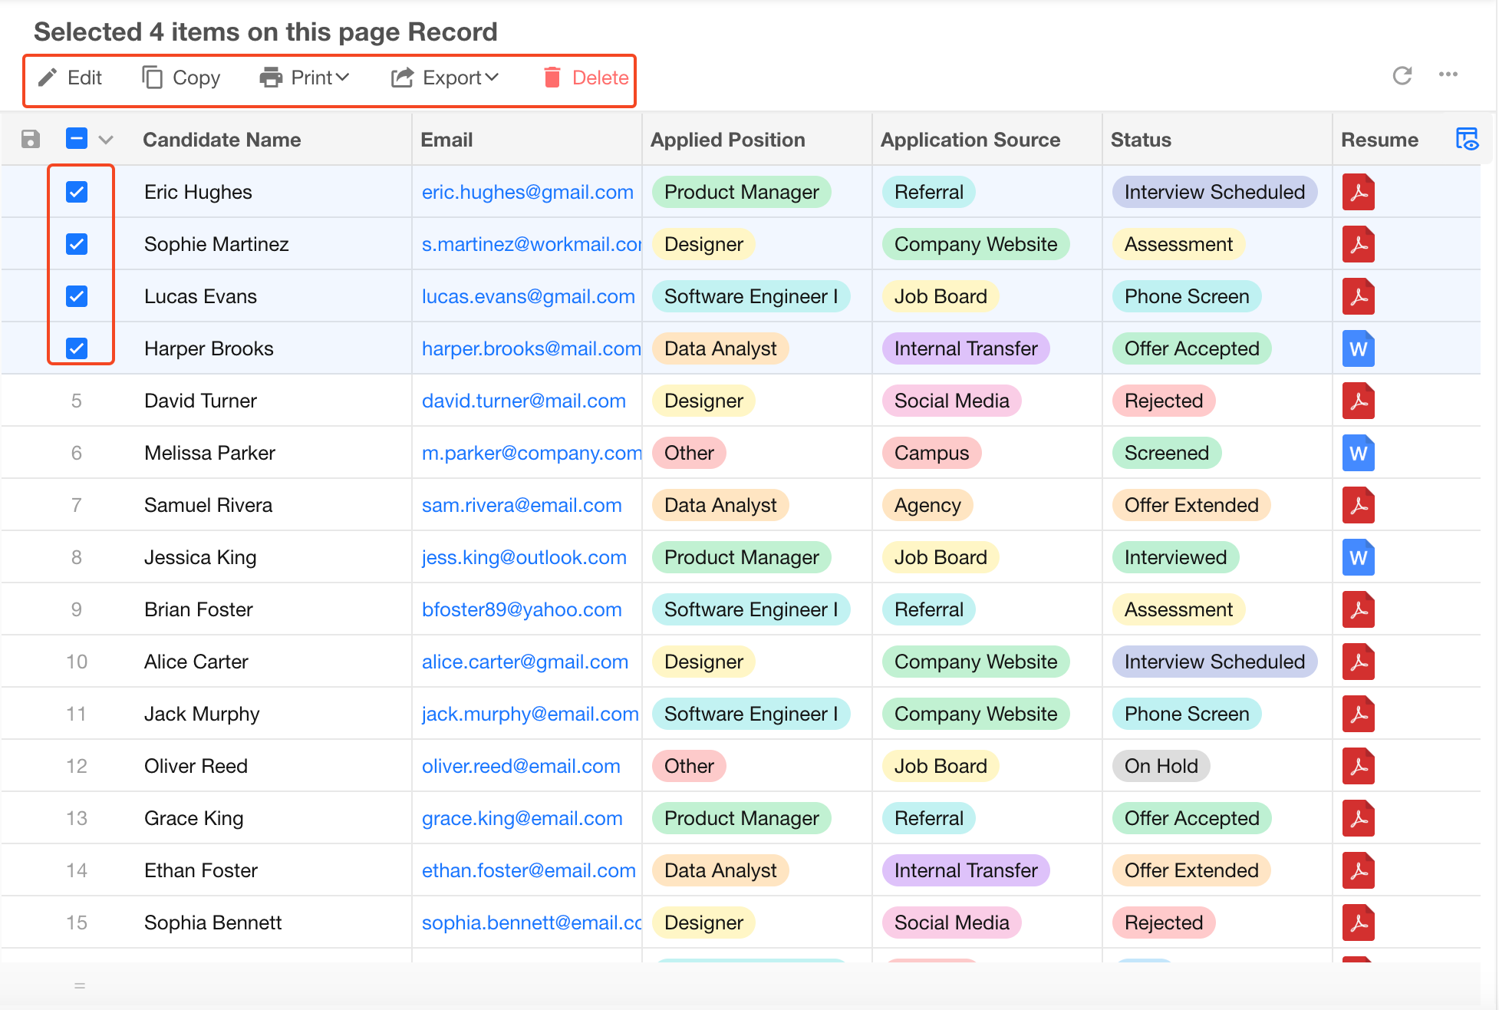Click the Applied Position column header
The height and width of the screenshot is (1010, 1499).
tap(728, 140)
